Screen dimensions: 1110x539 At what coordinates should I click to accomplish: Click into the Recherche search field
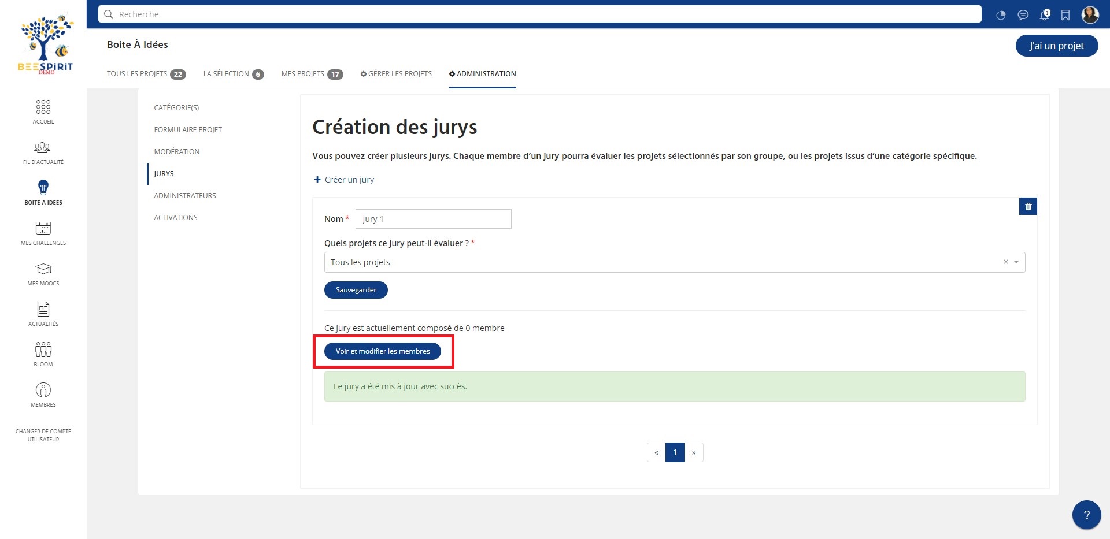(540, 14)
